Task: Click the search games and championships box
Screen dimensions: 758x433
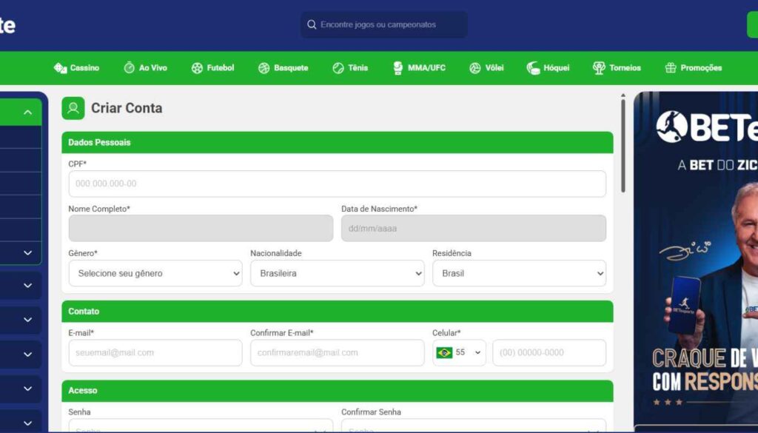Action: click(383, 24)
